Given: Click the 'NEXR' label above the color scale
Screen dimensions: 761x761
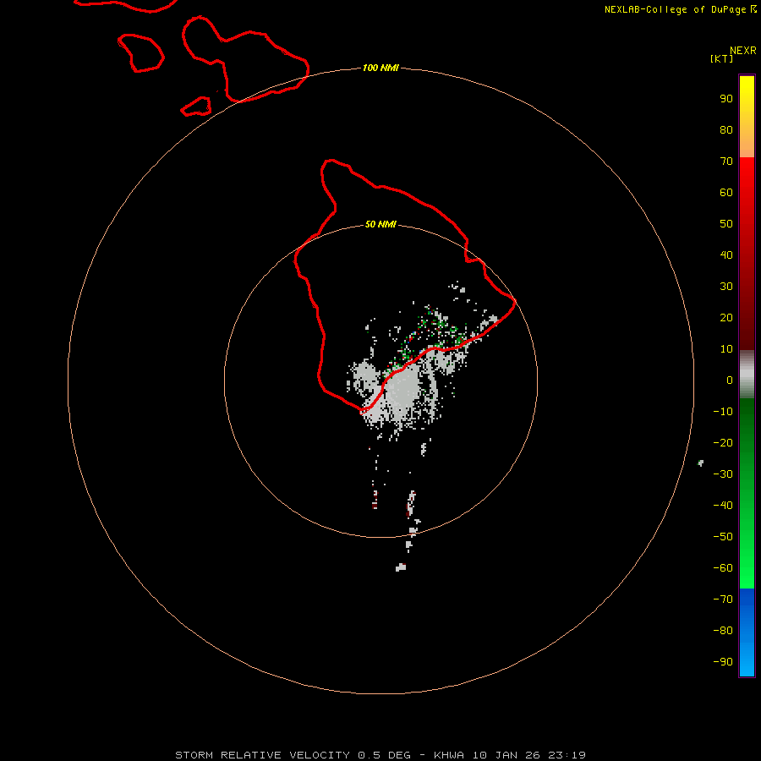Looking at the screenshot, I should (x=743, y=51).
